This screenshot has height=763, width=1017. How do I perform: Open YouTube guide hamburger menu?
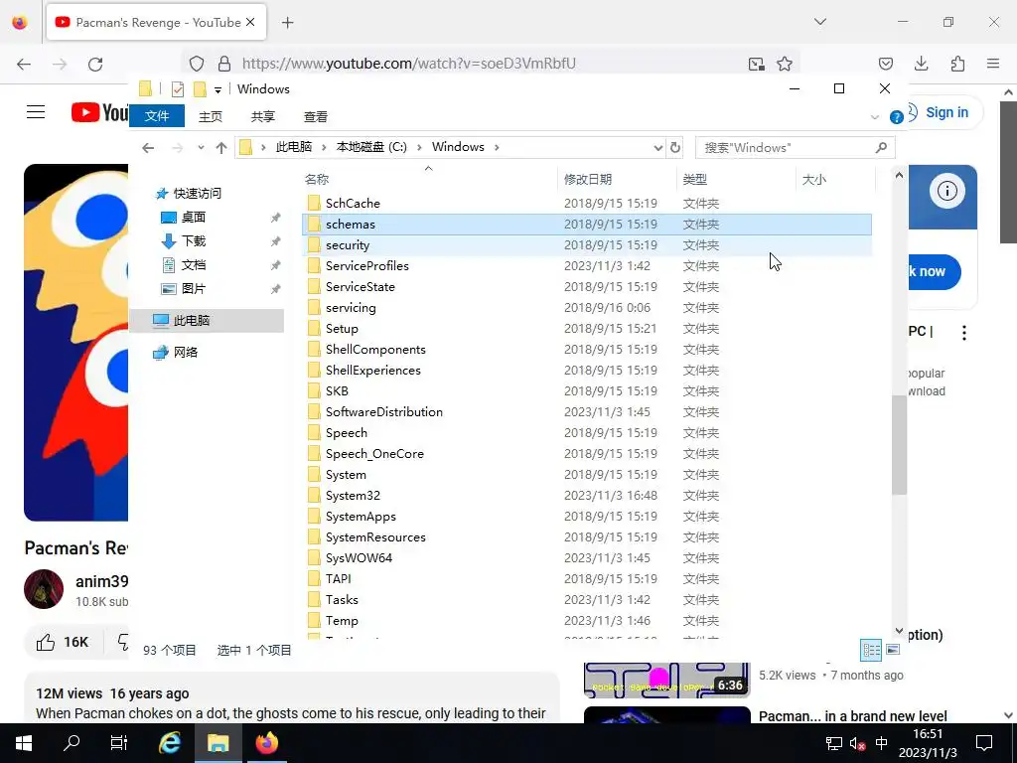[36, 112]
